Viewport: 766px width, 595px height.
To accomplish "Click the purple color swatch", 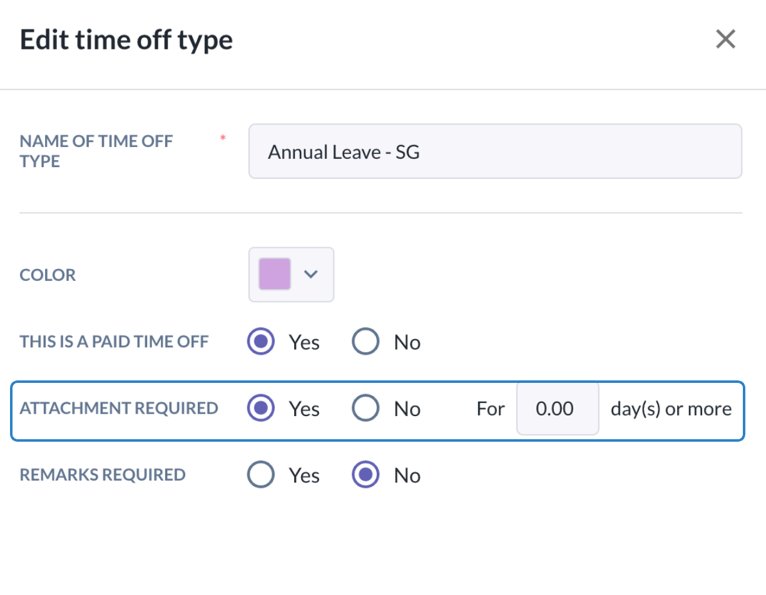I will point(275,274).
